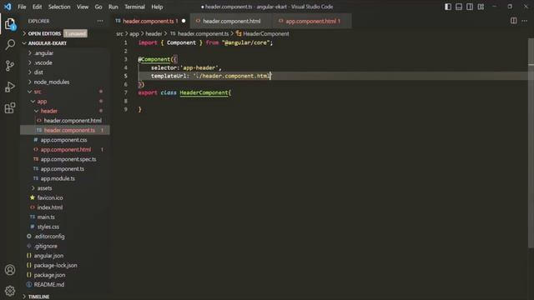This screenshot has width=534, height=300.
Task: Switch to header.component.html tab
Action: coord(232,21)
